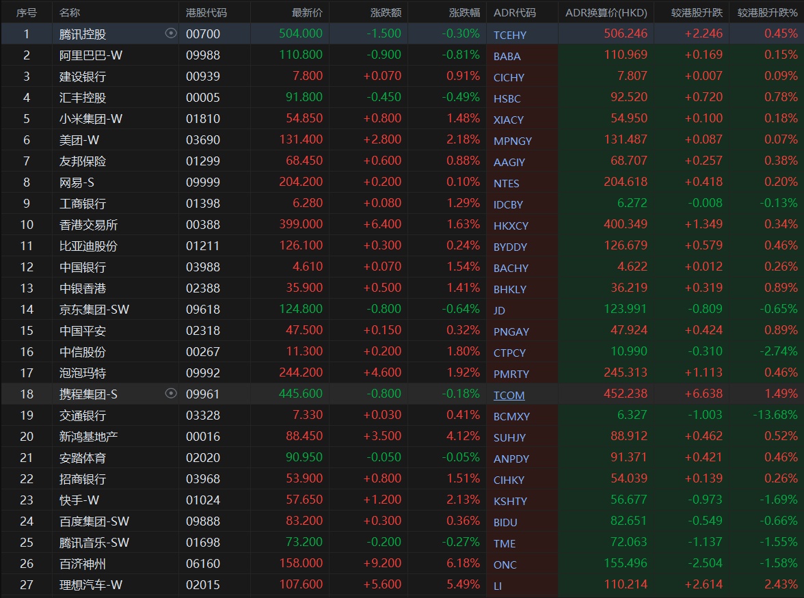Open the TCOM ADR code link
The height and width of the screenshot is (598, 804).
[509, 395]
